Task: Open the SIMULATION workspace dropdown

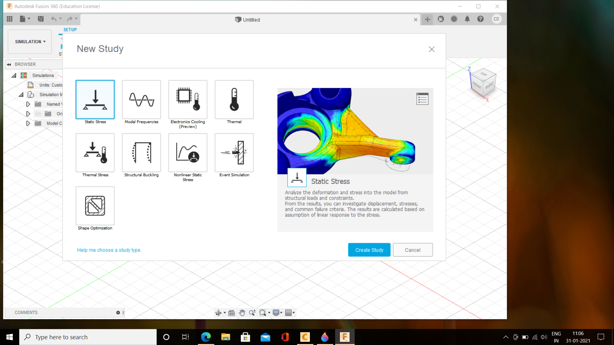Action: [x=29, y=42]
